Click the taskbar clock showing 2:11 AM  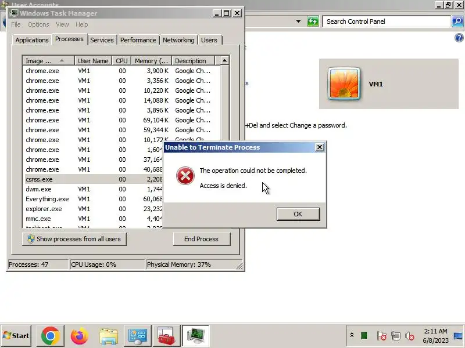(435, 336)
